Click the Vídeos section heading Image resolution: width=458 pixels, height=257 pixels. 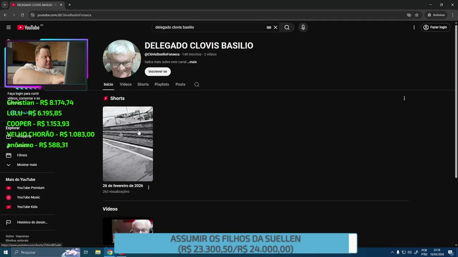click(x=110, y=209)
